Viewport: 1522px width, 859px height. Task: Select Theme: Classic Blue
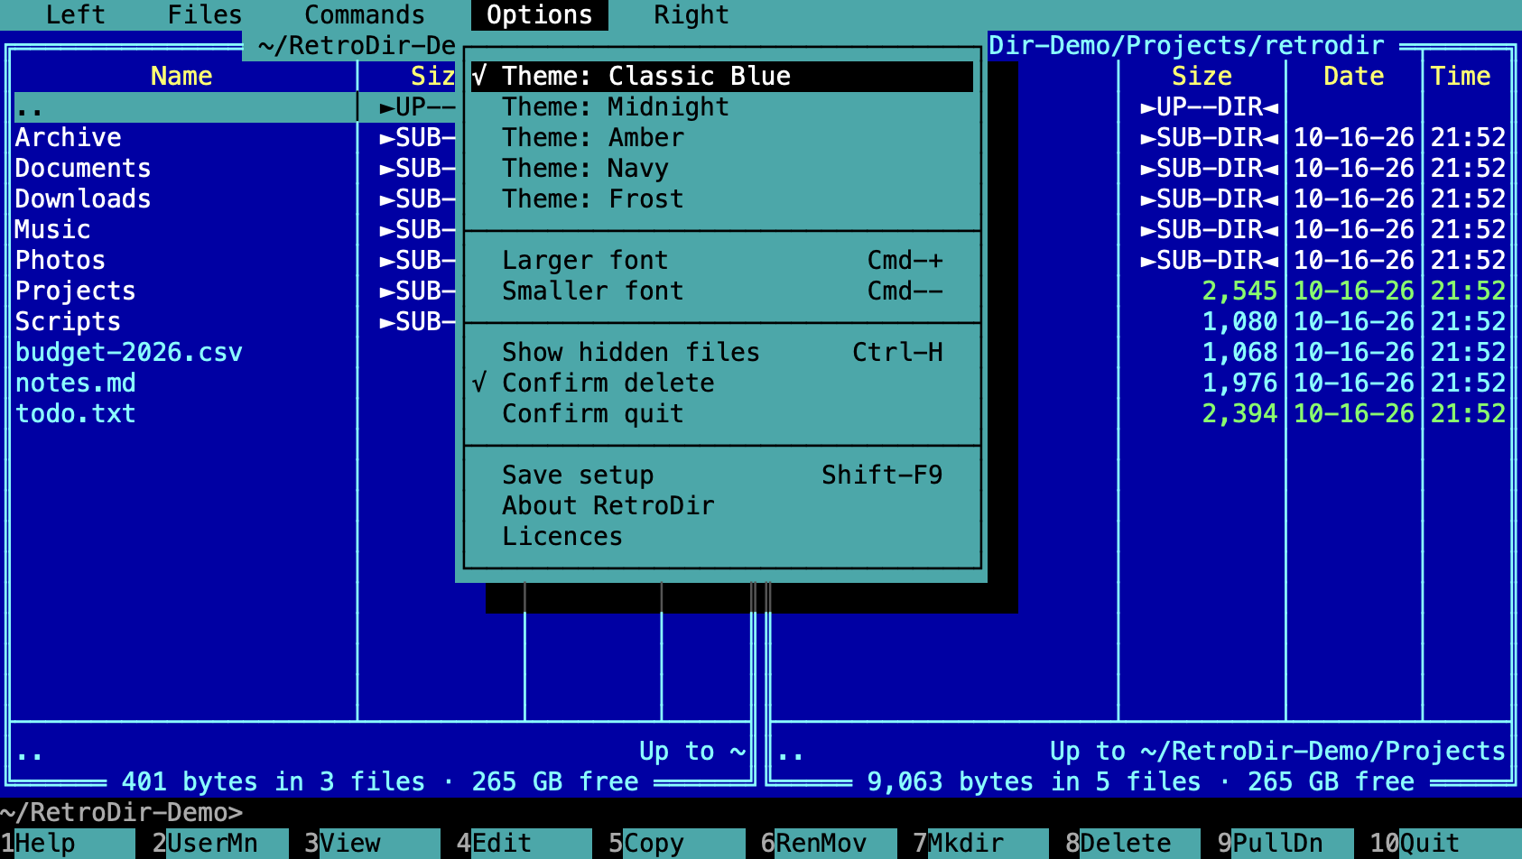722,77
